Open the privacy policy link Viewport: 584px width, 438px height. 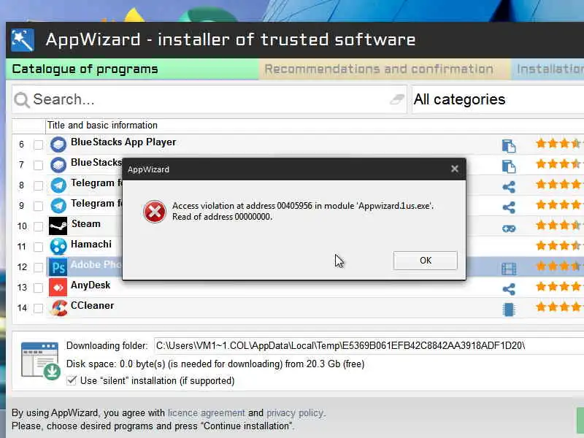click(x=296, y=413)
